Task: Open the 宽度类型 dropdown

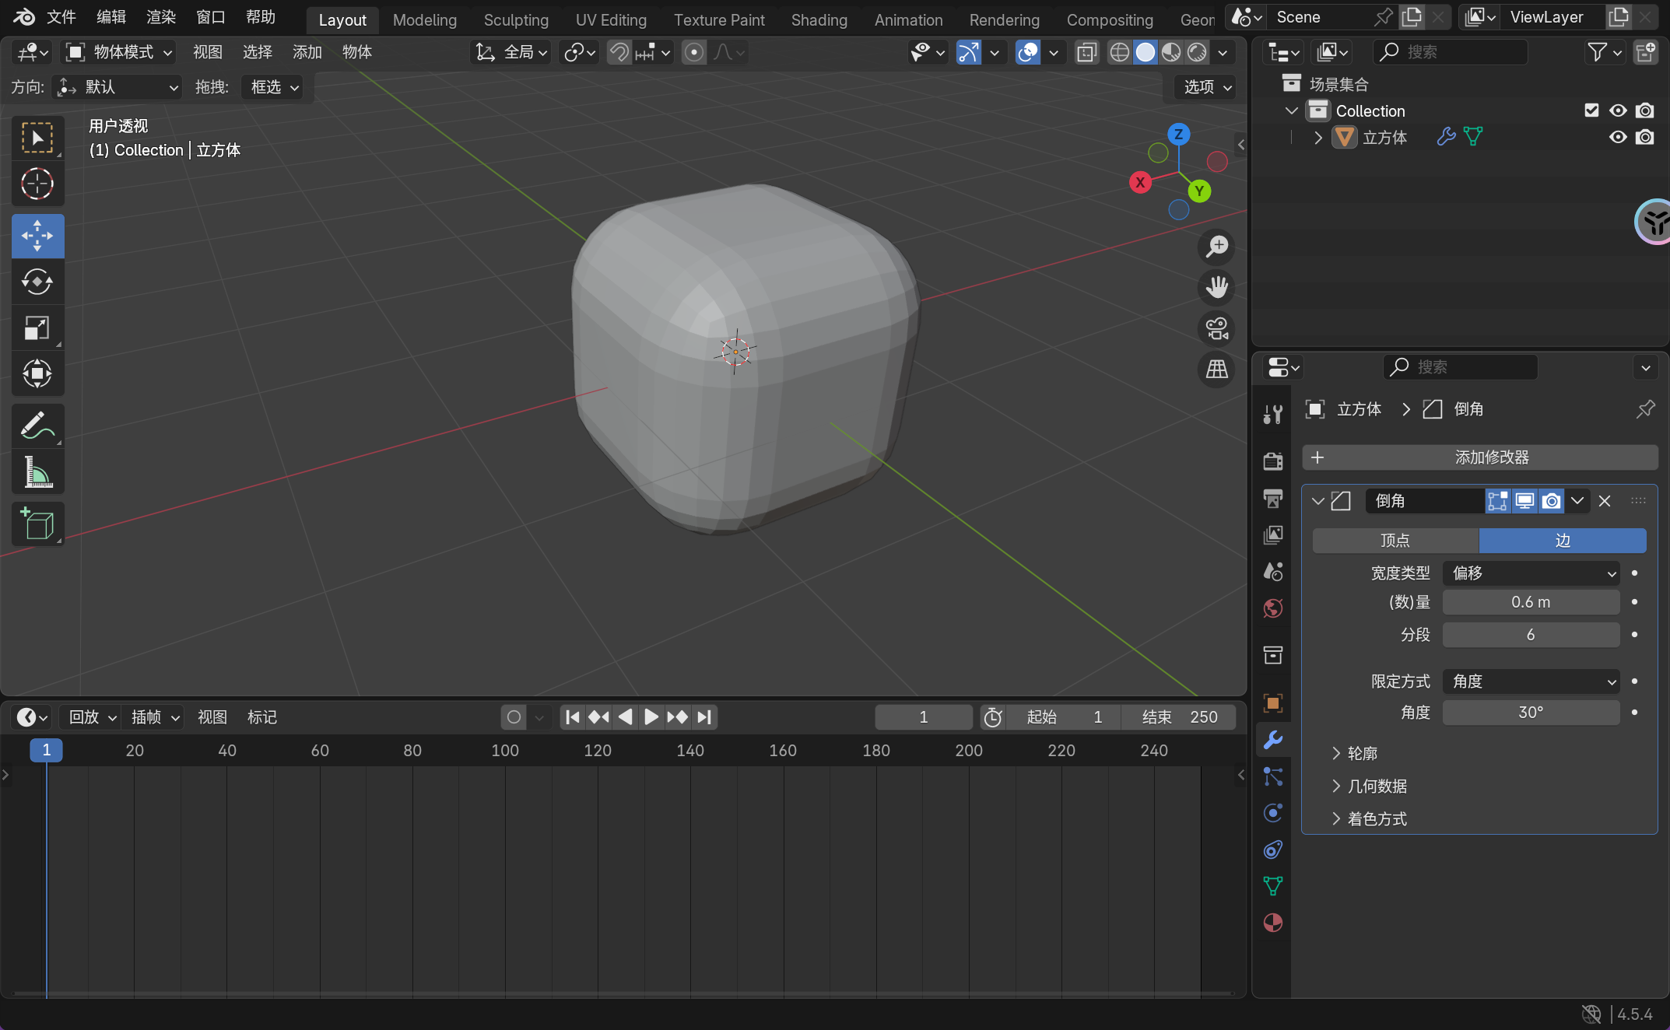Action: click(1530, 573)
